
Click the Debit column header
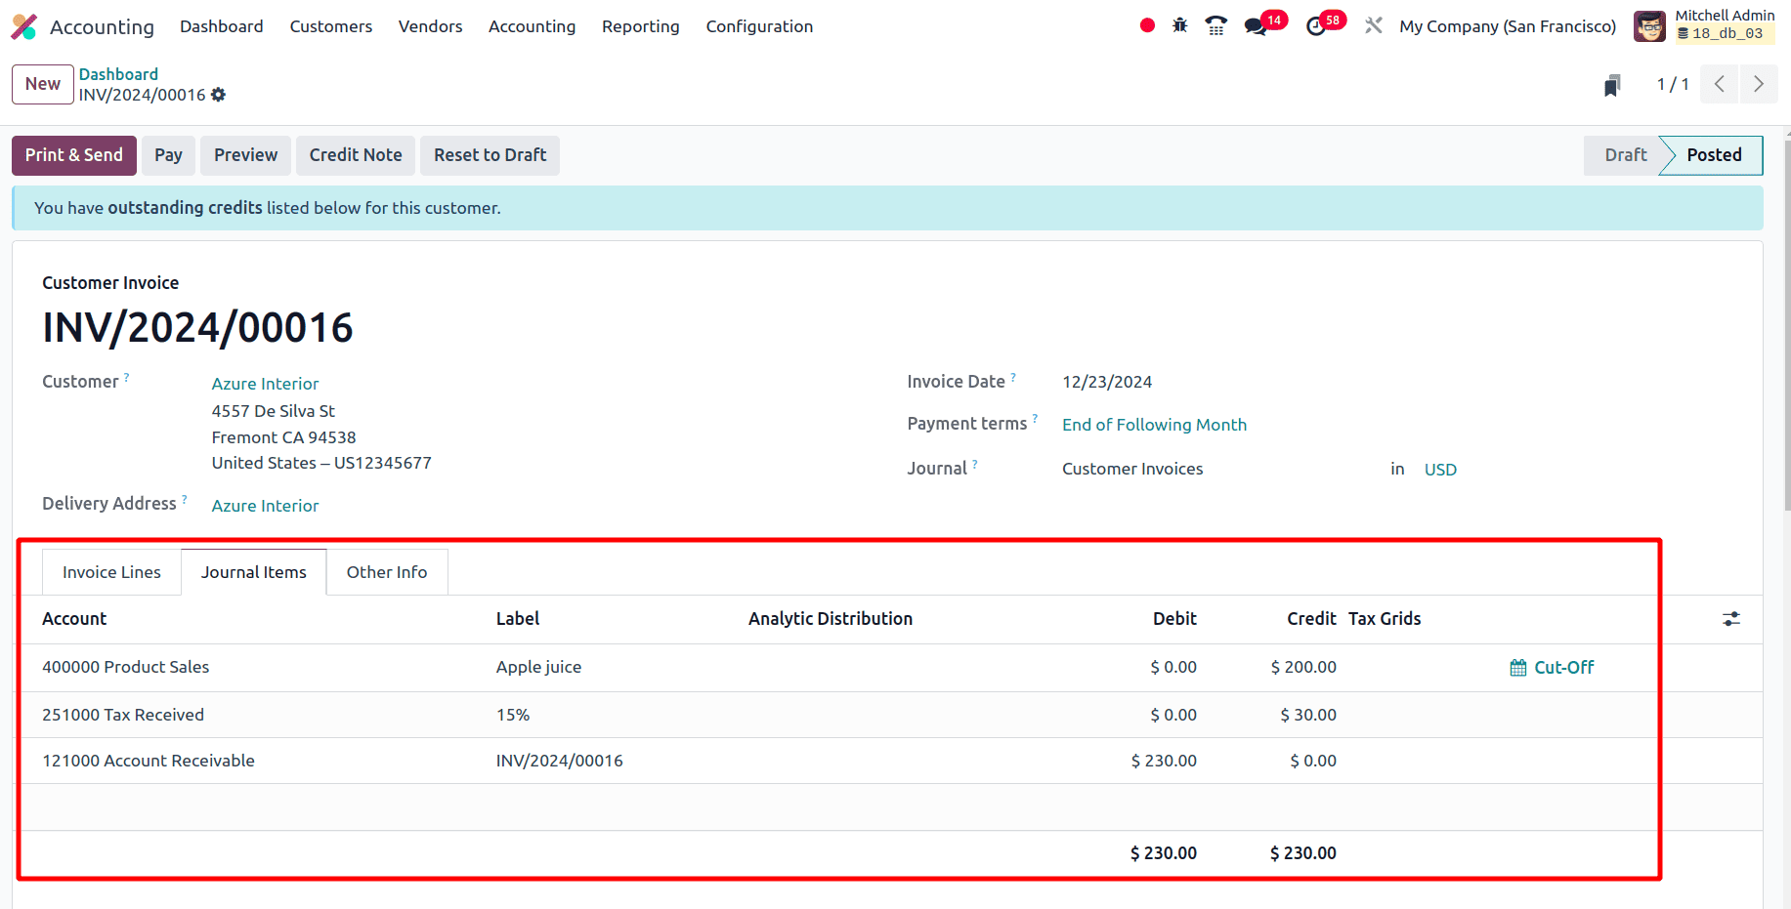1174,619
